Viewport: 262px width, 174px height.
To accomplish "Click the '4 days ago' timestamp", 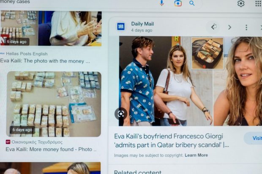I will tap(142, 30).
